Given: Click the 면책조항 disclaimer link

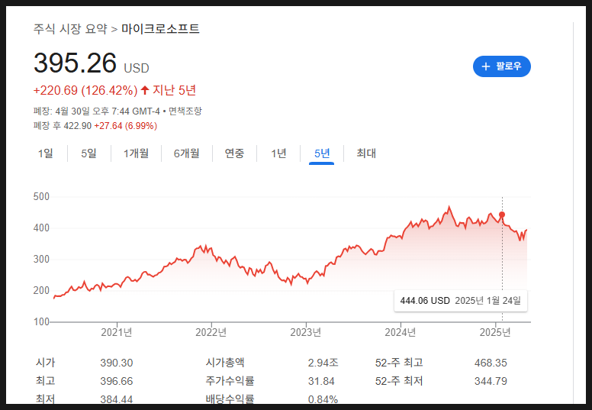Looking at the screenshot, I should pos(185,111).
